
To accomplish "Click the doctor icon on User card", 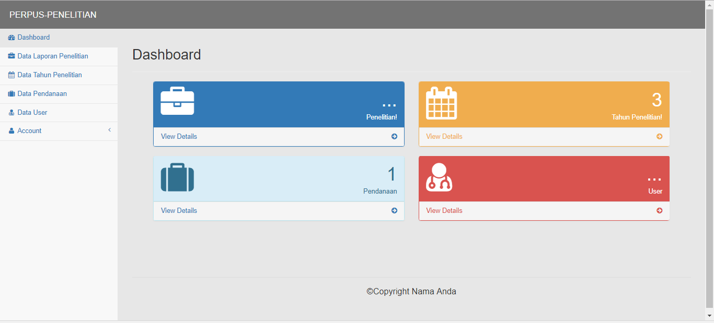I will click(439, 178).
